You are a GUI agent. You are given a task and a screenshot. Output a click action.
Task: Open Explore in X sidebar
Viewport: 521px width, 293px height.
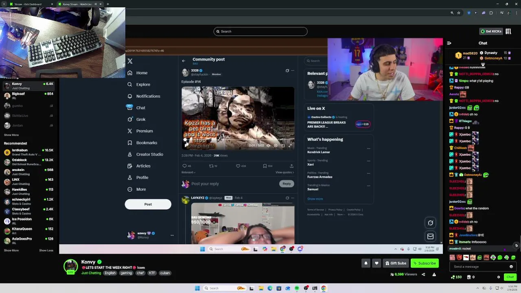click(139, 85)
